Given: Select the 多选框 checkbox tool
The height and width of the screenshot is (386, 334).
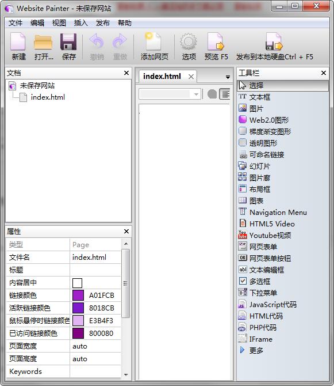Looking at the screenshot, I should tap(255, 281).
